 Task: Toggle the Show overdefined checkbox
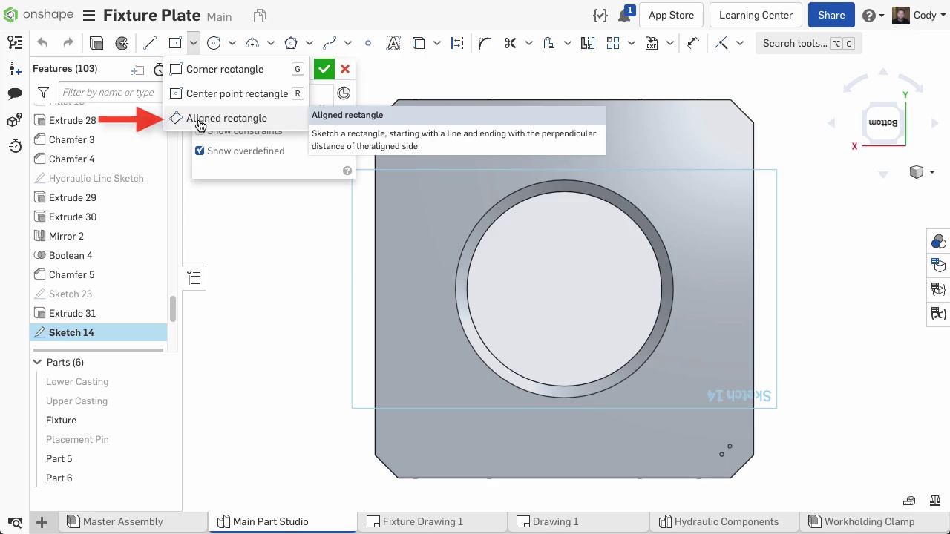coord(200,151)
